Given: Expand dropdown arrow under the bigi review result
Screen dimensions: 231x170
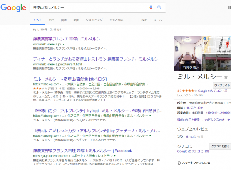Looking at the screenshot, I should click(x=150, y=116).
